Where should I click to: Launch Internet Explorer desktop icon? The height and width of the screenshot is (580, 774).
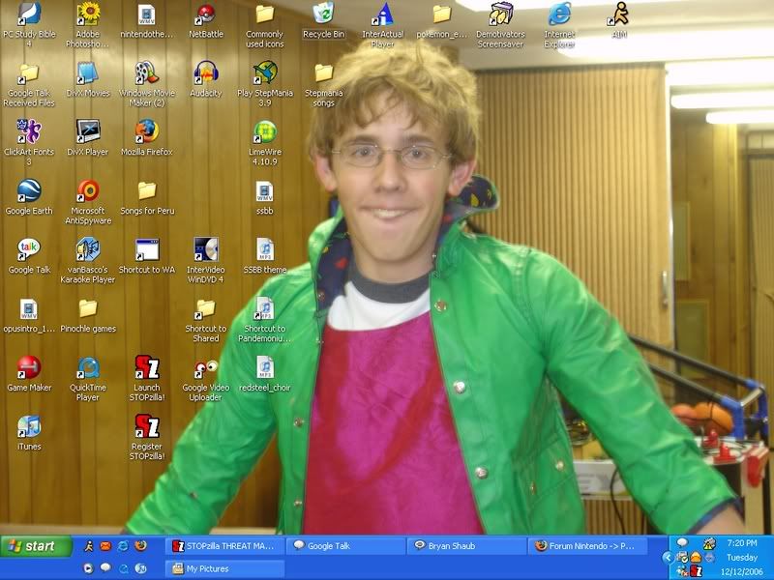pos(559,25)
